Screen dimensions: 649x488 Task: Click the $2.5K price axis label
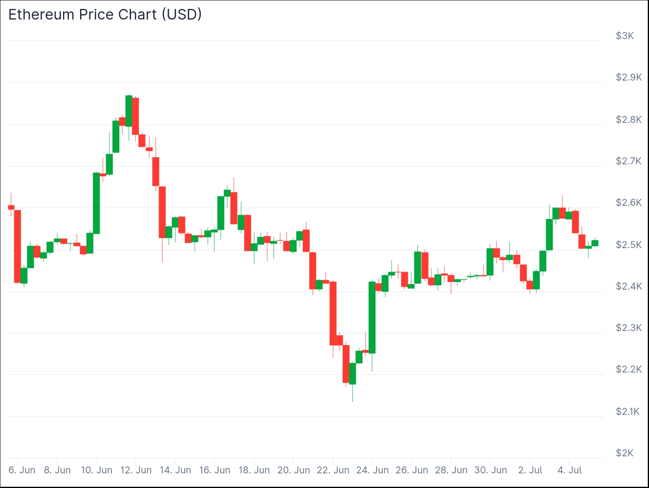tap(628, 245)
